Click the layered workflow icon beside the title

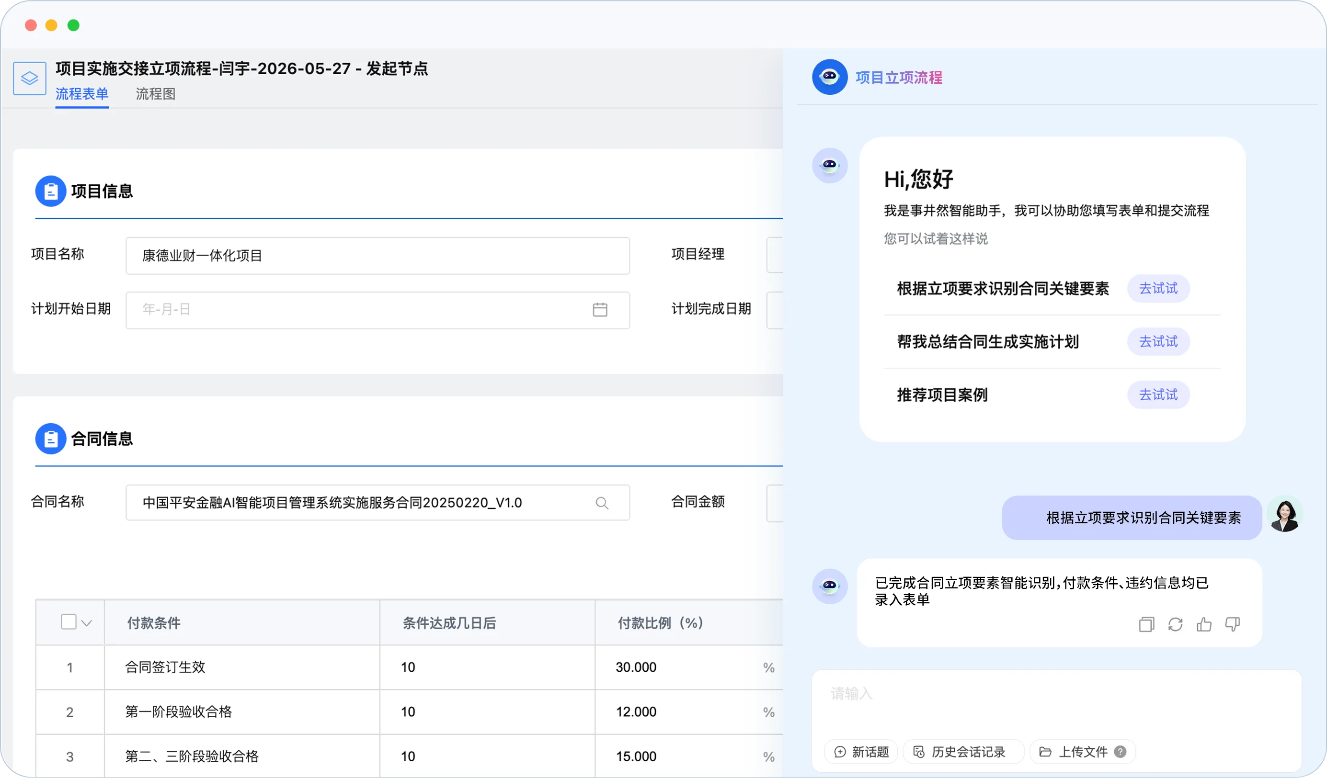click(30, 79)
